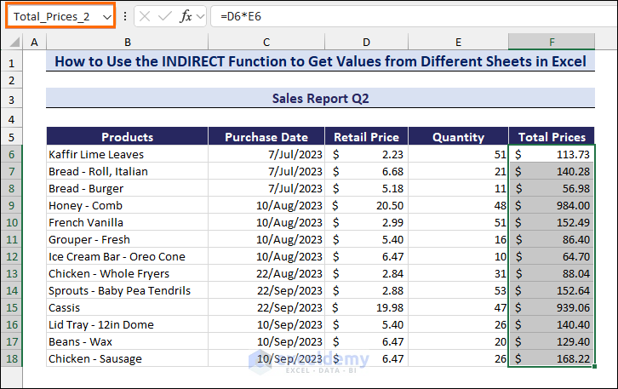Select row 9 header
618x389 pixels.
(12, 205)
